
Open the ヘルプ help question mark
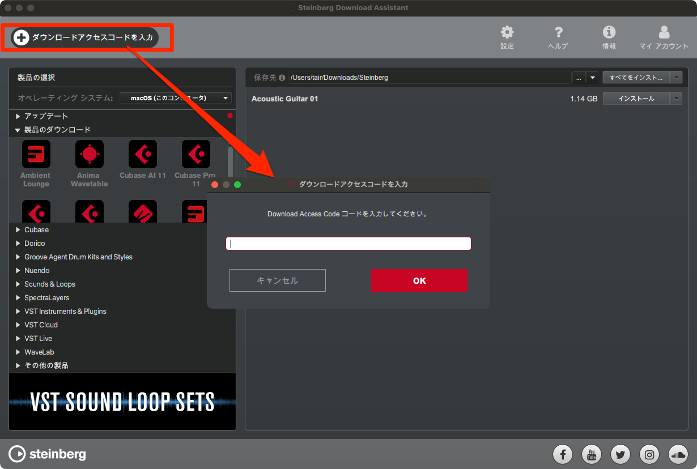[558, 33]
